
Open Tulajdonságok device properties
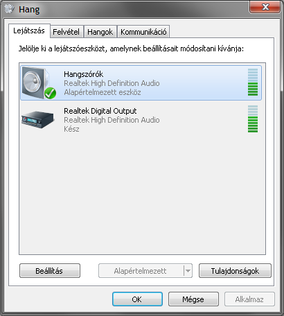pyautogui.click(x=235, y=271)
